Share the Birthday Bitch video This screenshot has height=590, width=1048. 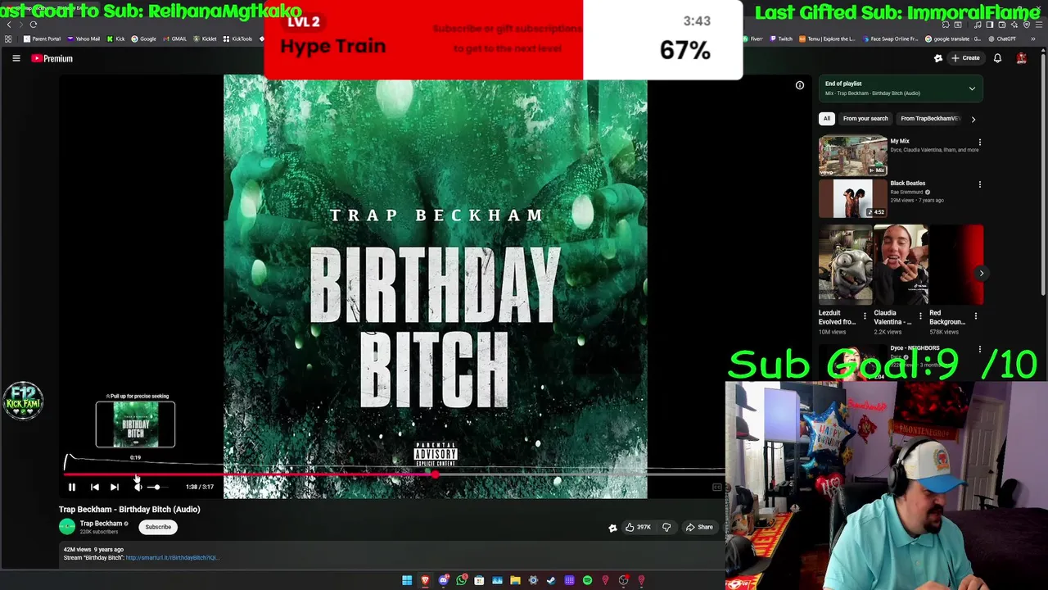click(699, 527)
